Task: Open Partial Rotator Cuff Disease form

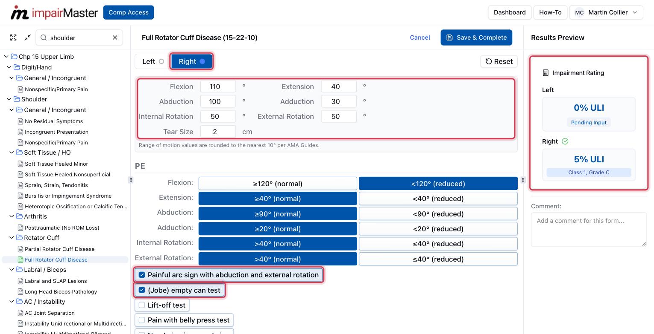Action: pyautogui.click(x=59, y=249)
